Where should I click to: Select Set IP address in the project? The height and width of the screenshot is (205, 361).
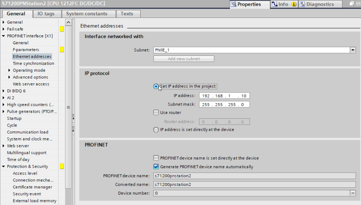pyautogui.click(x=156, y=86)
